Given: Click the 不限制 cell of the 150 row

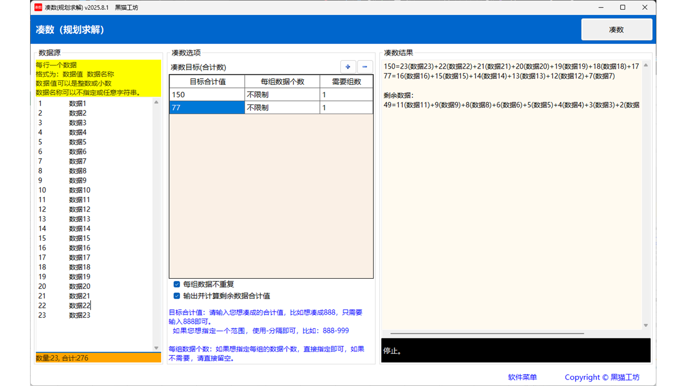Looking at the screenshot, I should pos(281,94).
